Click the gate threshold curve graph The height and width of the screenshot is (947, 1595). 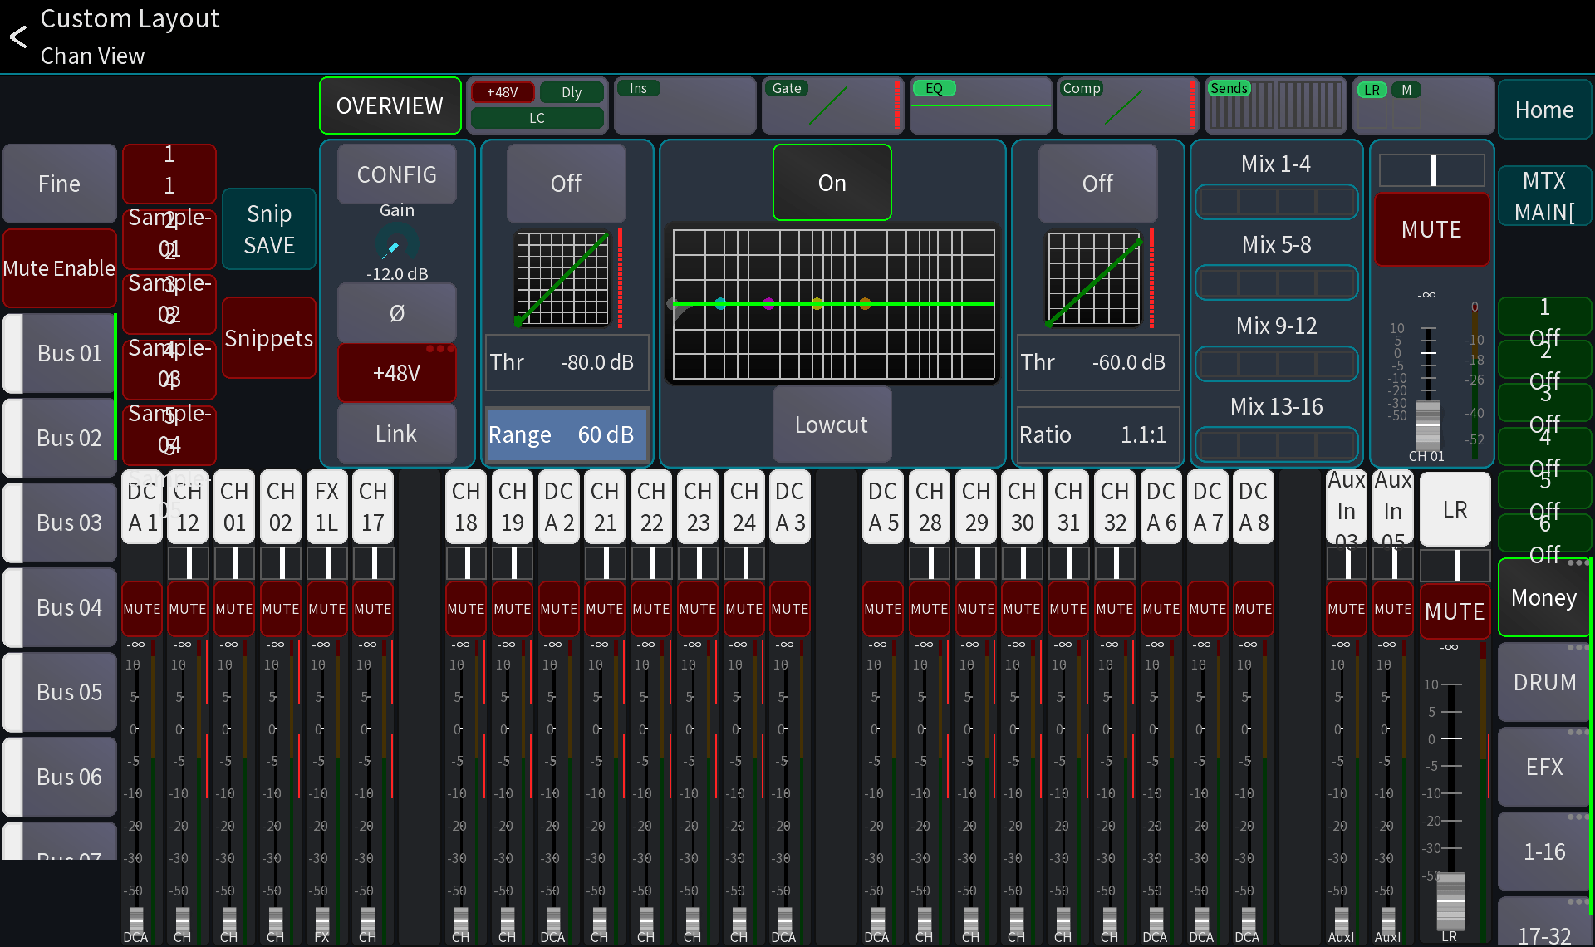[562, 279]
